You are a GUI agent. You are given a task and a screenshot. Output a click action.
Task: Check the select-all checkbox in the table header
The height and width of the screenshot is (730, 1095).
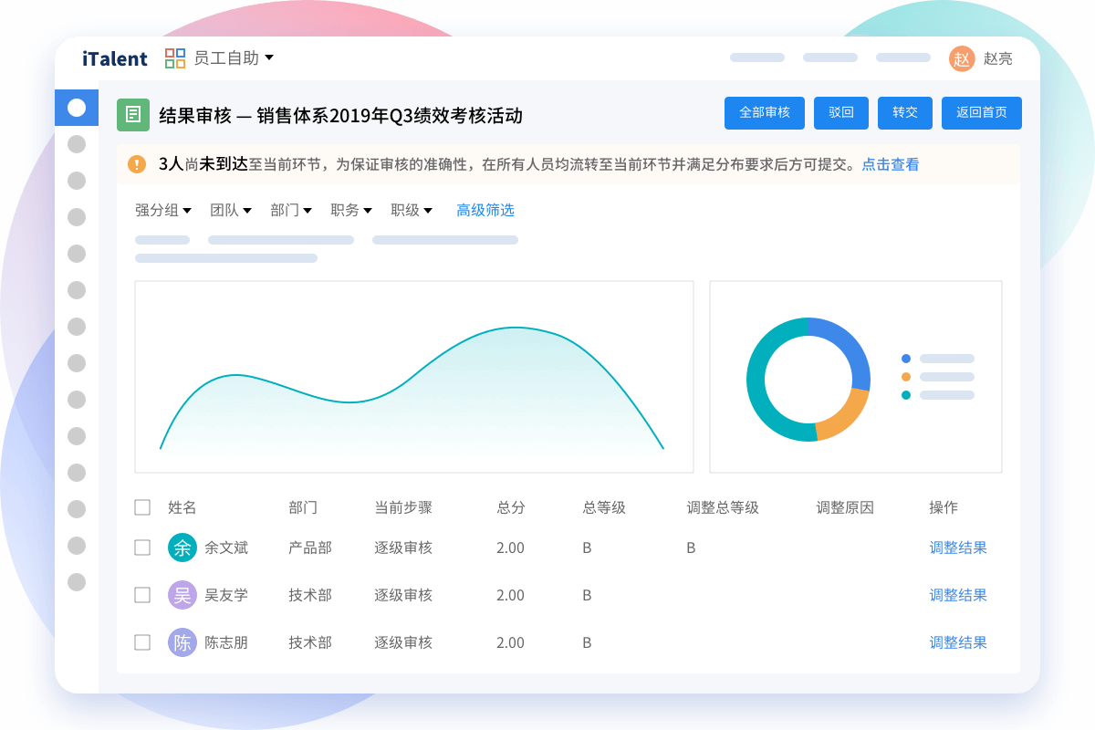(x=142, y=507)
